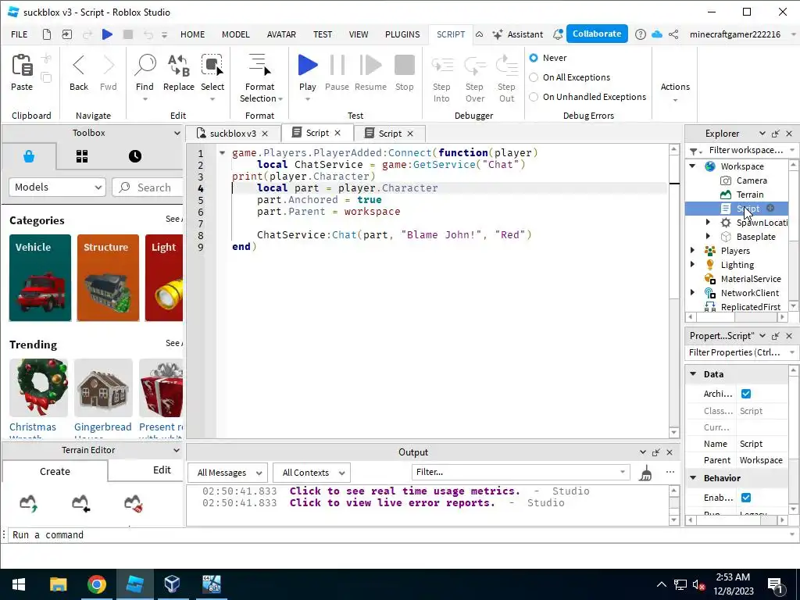
Task: Switch to the AVATAR ribbon tab
Action: click(281, 34)
